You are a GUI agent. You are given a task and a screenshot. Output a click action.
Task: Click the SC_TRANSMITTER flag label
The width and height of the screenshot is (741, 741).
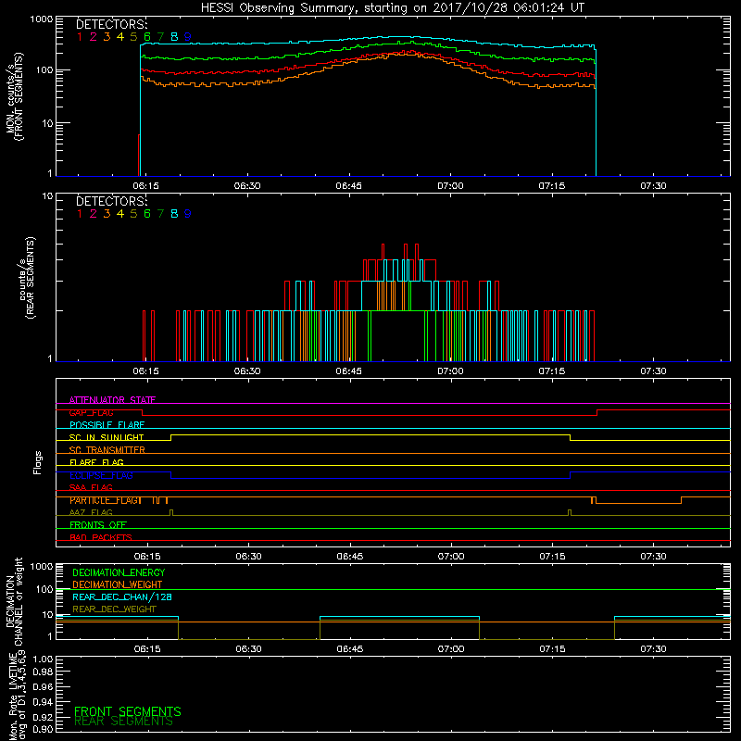(x=107, y=450)
